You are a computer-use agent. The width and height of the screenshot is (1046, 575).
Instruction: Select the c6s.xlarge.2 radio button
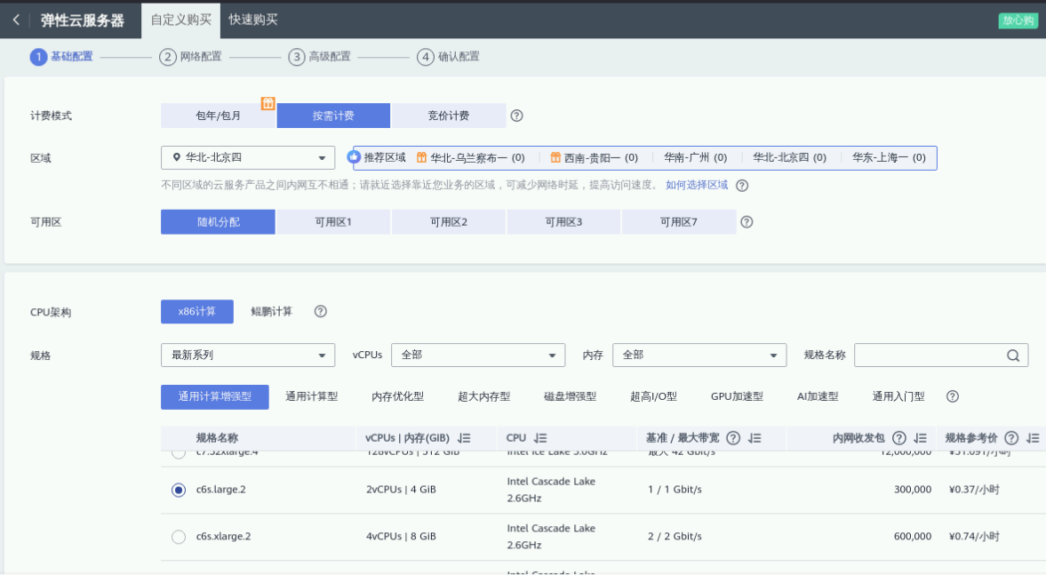point(178,536)
